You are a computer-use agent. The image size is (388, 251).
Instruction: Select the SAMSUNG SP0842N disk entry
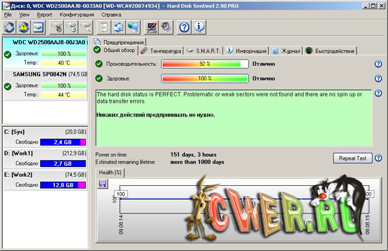[x=46, y=85]
